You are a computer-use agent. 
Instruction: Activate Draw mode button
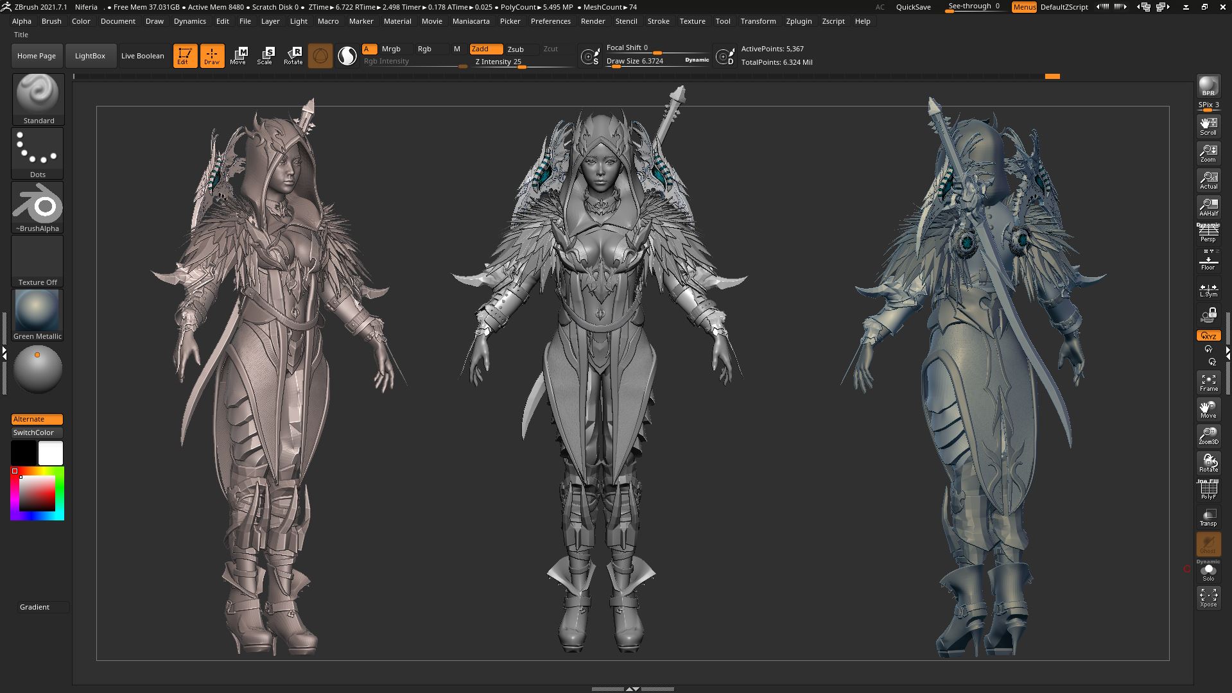[212, 56]
